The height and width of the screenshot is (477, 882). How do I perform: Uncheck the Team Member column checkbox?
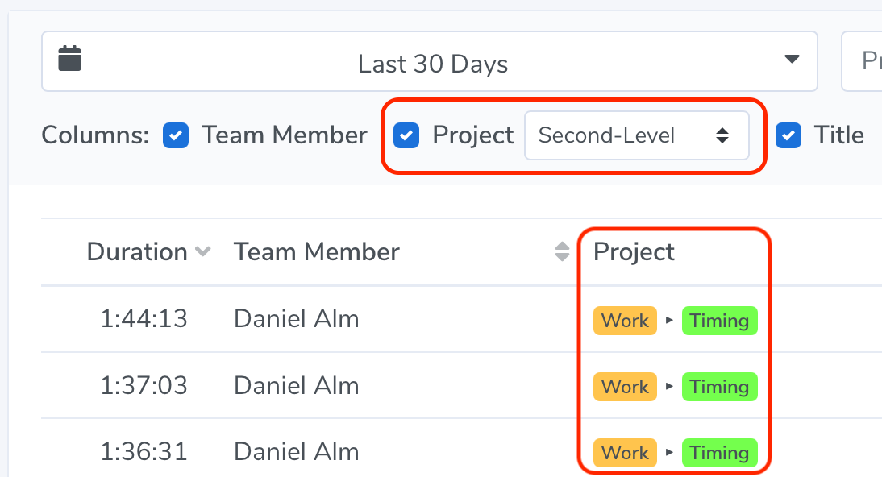point(176,135)
